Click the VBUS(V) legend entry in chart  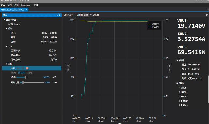(154, 24)
